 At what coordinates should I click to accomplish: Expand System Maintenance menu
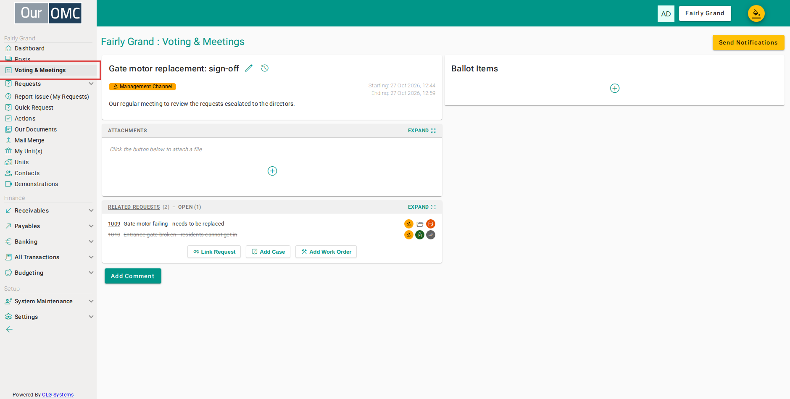tap(91, 301)
